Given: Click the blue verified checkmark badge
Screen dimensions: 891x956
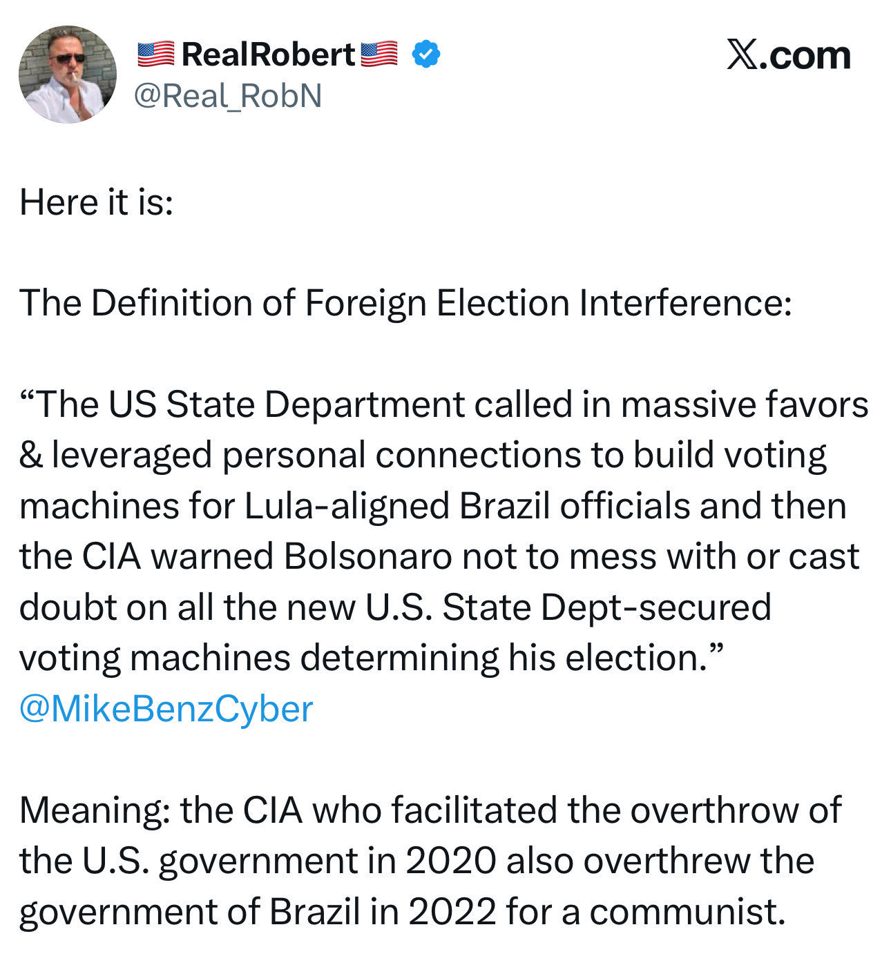Looking at the screenshot, I should [x=426, y=55].
